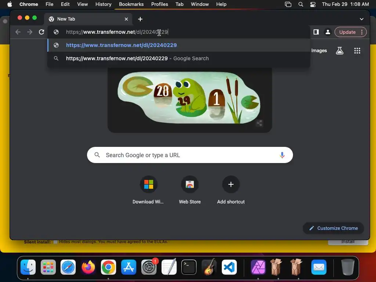Viewport: 376px width, 282px height.
Task: Open Mail from the Dock
Action: (x=319, y=267)
